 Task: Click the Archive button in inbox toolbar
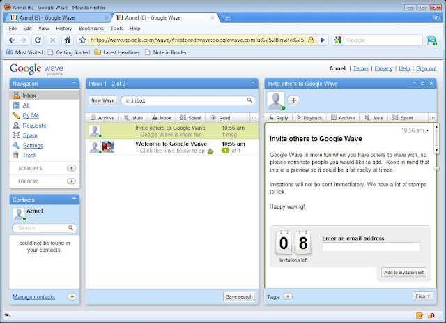pyautogui.click(x=102, y=118)
